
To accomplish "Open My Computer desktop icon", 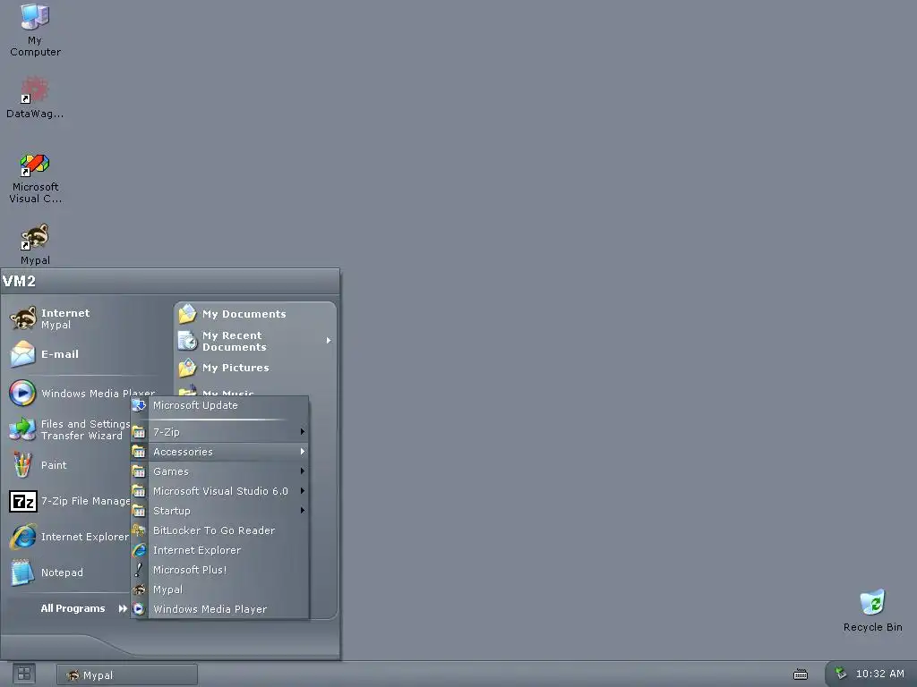I will coord(35,30).
